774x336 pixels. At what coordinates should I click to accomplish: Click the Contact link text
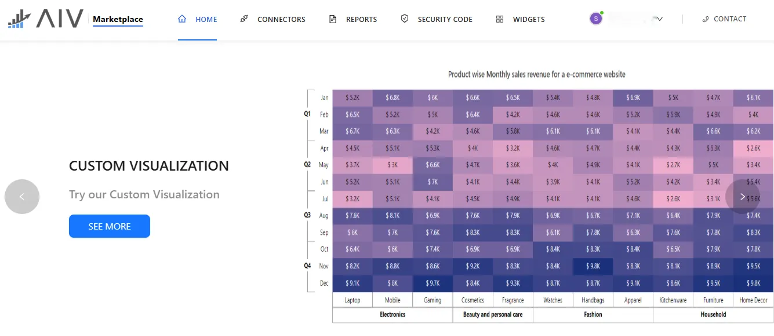(730, 19)
